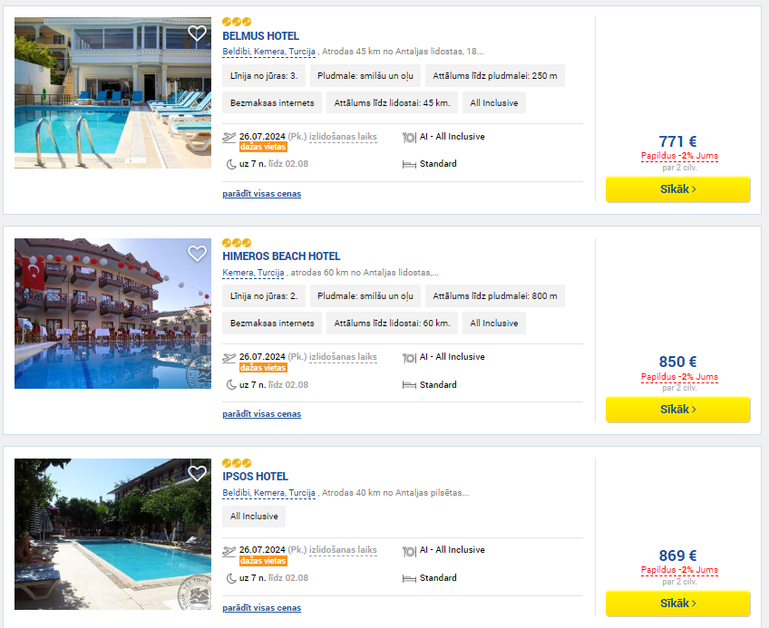Favorite Belmus Hotel with heart icon
769x628 pixels.
197,33
